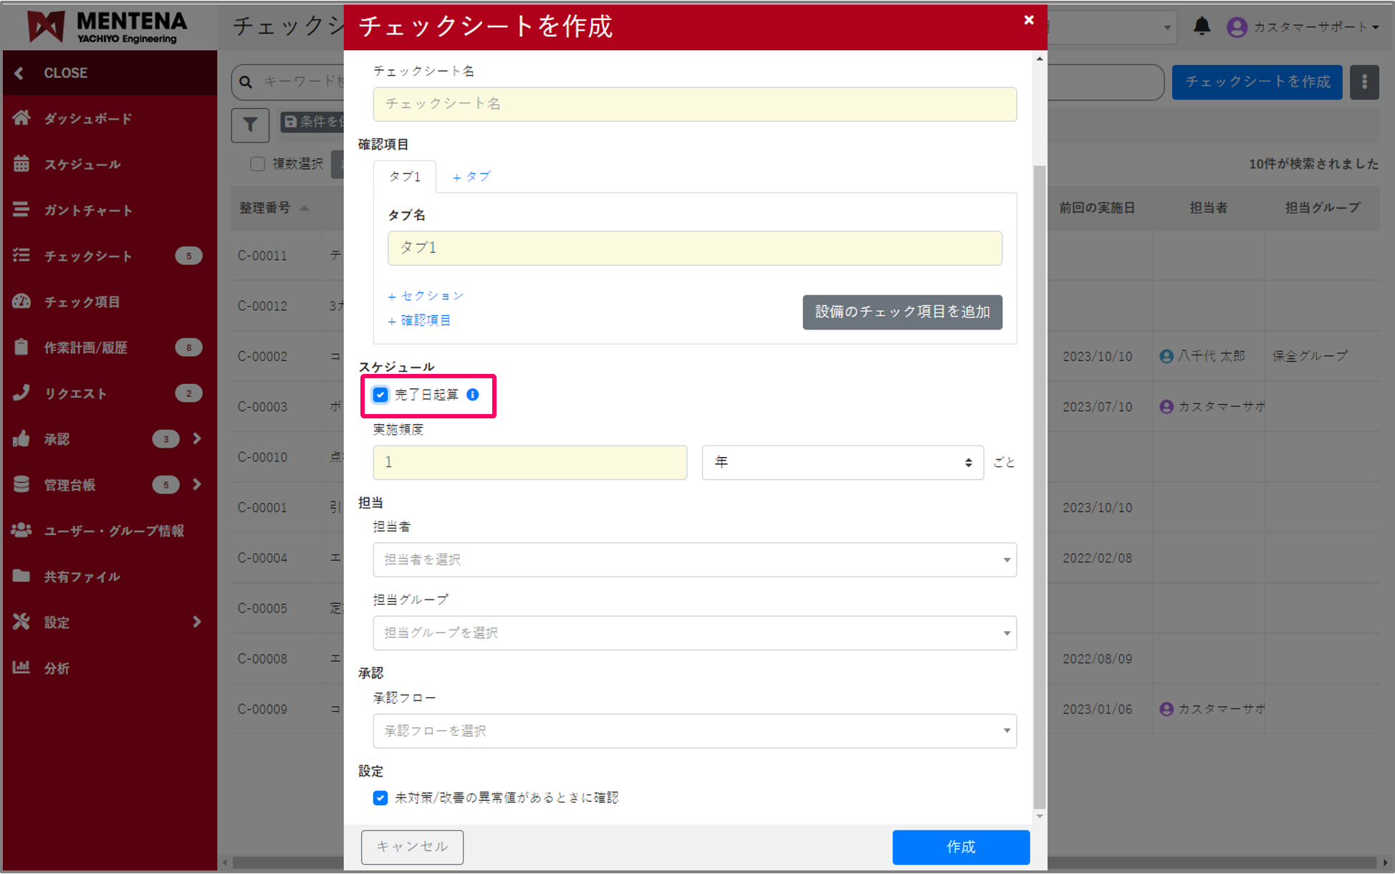
Task: Open the 担当者を選択 dropdown
Action: 694,560
